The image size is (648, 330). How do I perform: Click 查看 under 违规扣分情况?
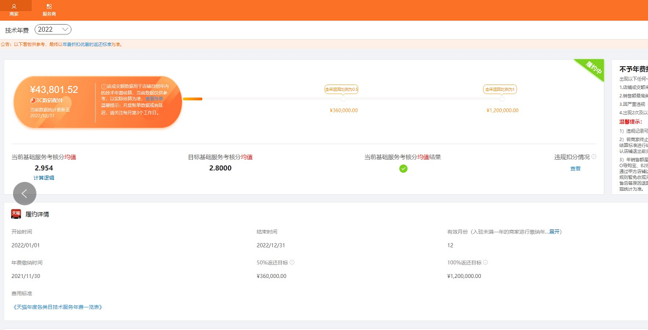click(x=575, y=168)
